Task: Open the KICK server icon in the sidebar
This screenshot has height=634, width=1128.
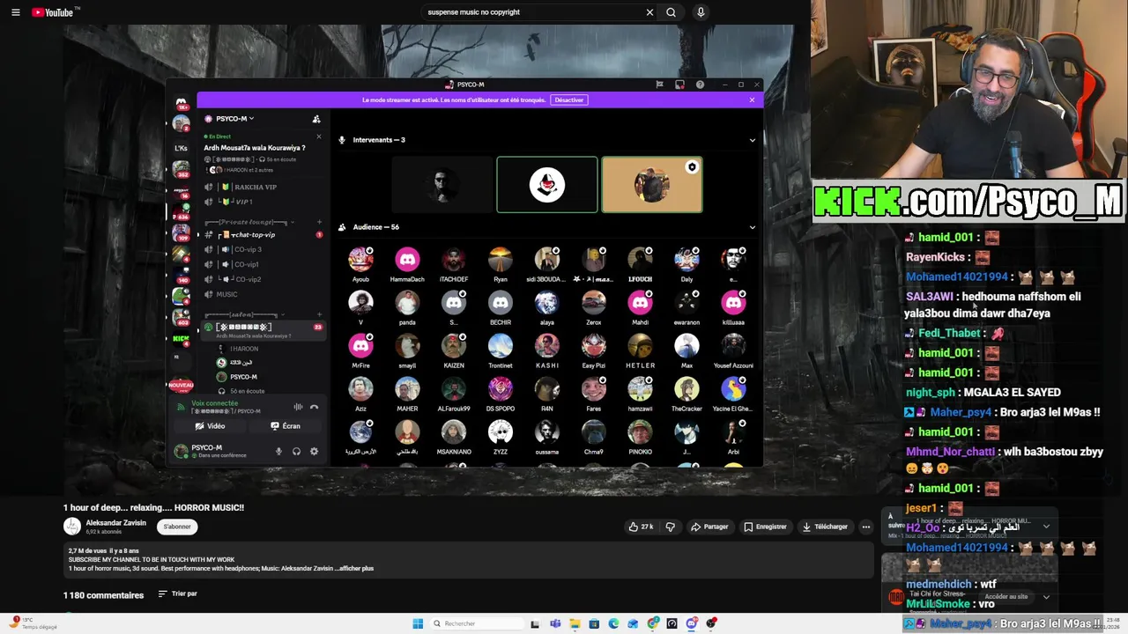Action: click(x=181, y=339)
